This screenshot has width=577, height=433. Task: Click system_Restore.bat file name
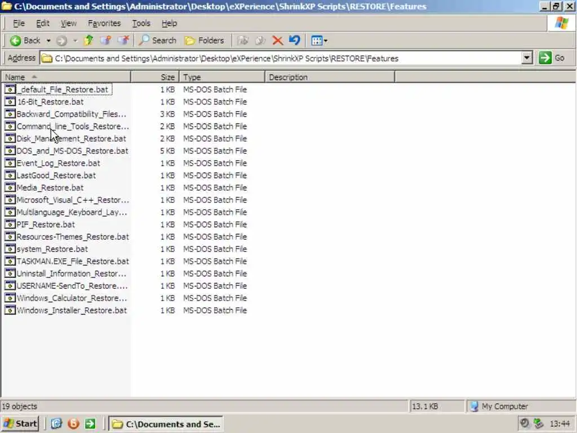click(x=52, y=249)
